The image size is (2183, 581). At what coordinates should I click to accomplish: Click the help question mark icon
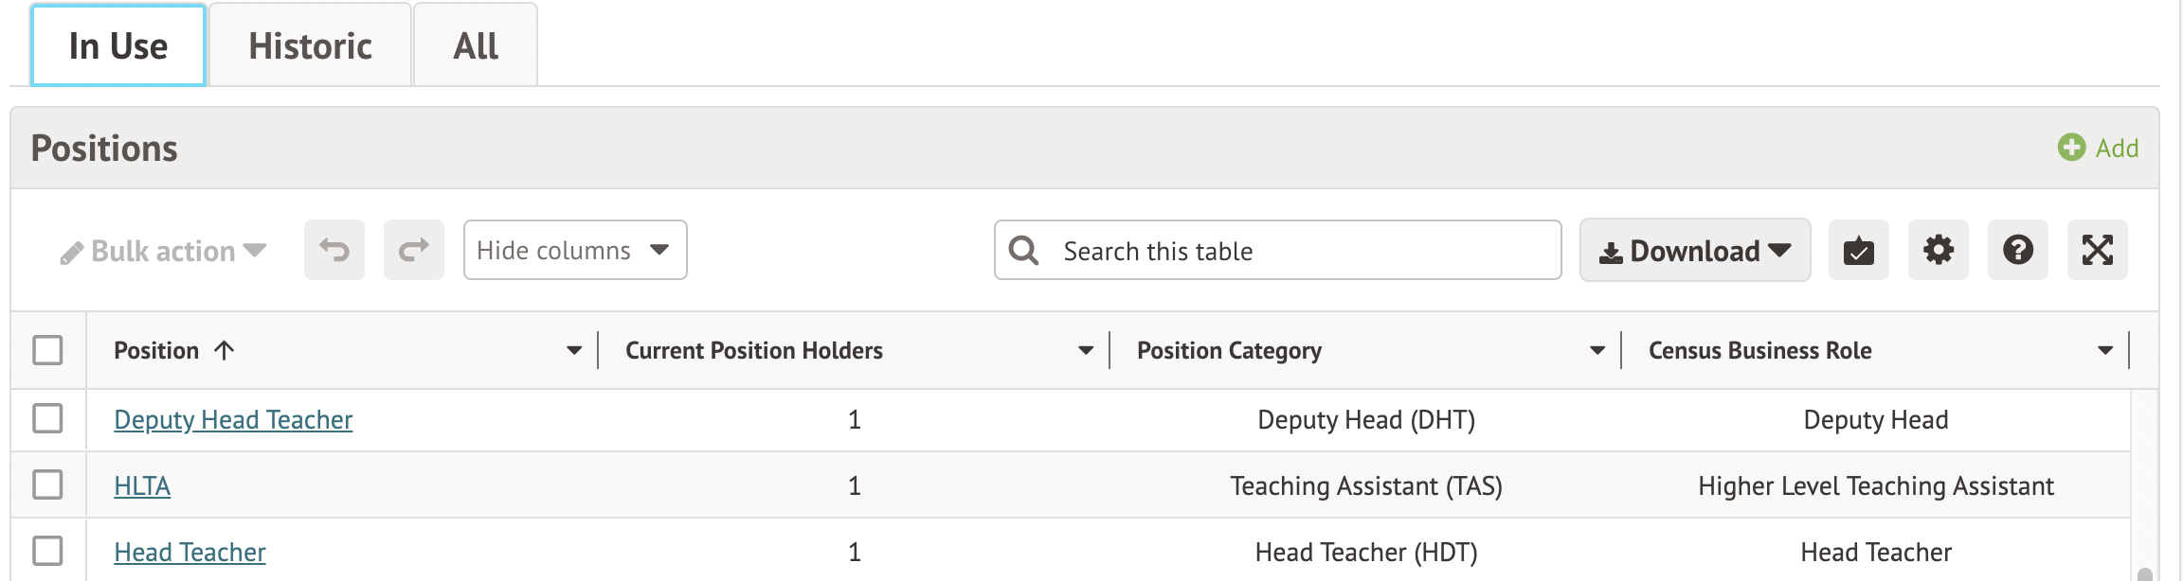point(2017,251)
